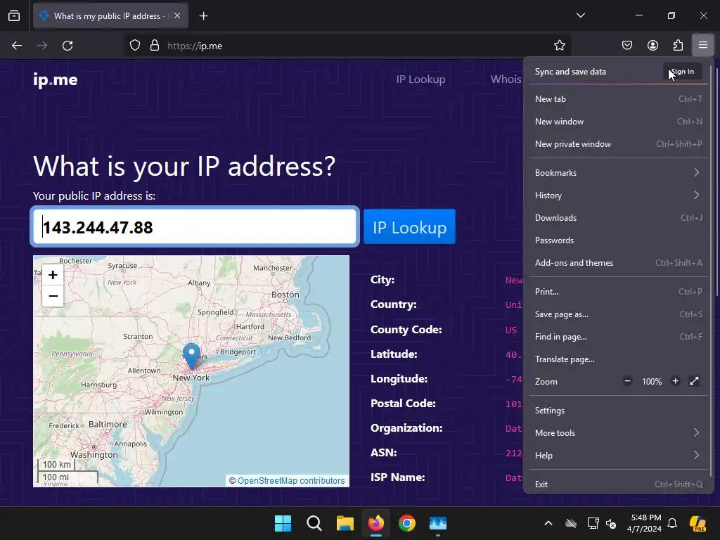Open notifications bell icon

(672, 523)
